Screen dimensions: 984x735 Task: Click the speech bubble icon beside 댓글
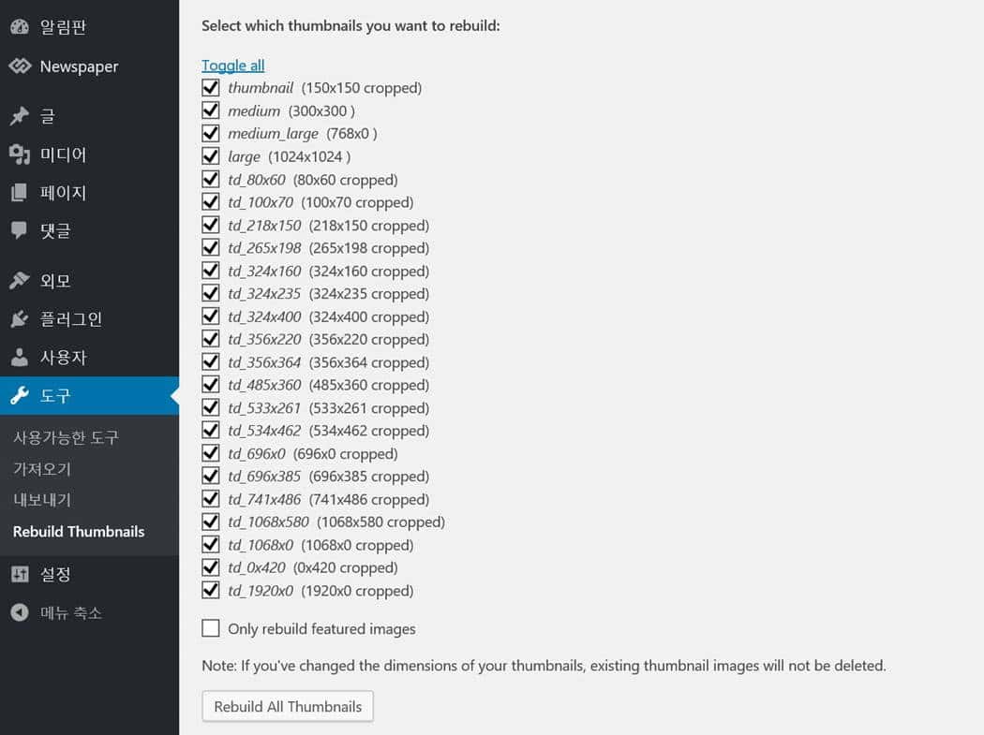point(20,230)
